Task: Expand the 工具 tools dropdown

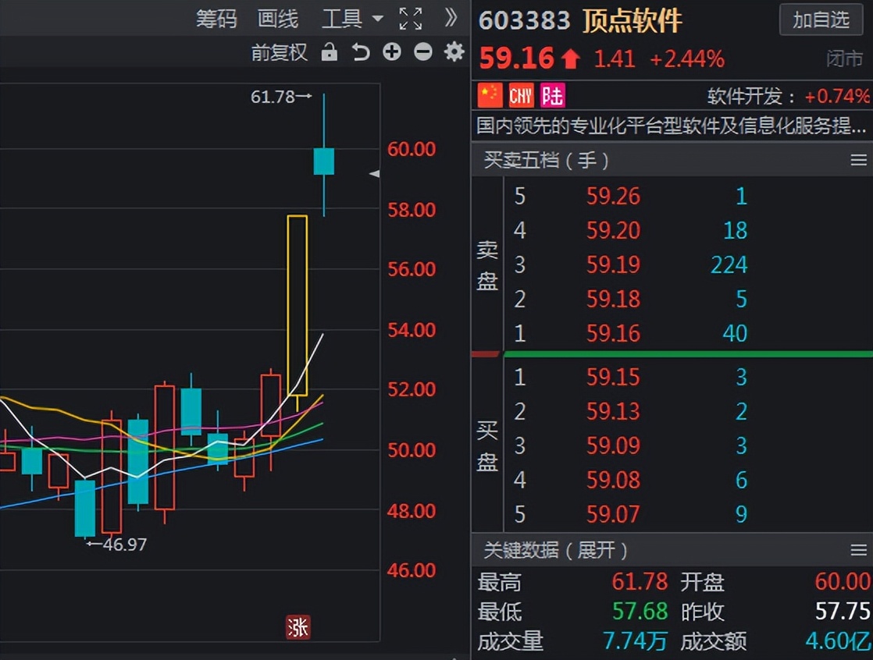Action: [x=352, y=19]
